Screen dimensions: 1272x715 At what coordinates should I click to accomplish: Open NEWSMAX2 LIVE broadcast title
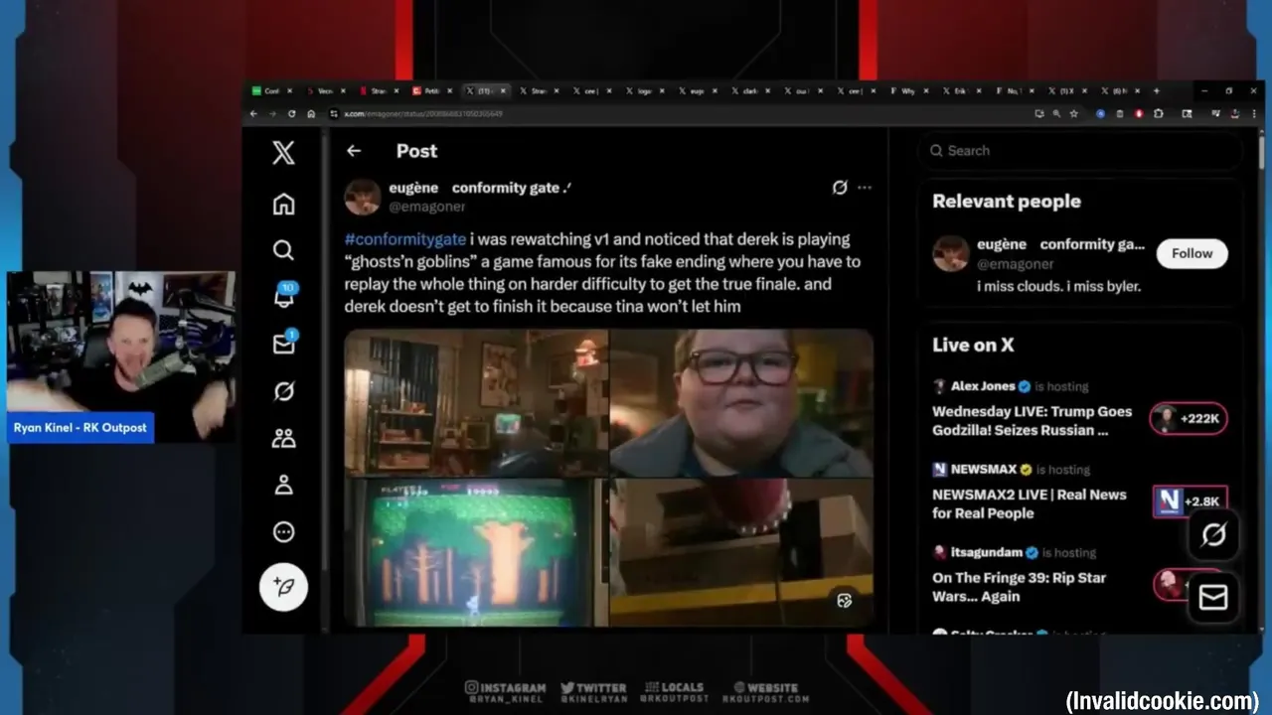tap(1030, 503)
